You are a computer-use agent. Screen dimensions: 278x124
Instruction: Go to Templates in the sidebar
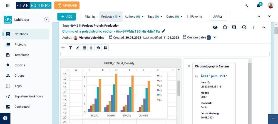(x=22, y=55)
